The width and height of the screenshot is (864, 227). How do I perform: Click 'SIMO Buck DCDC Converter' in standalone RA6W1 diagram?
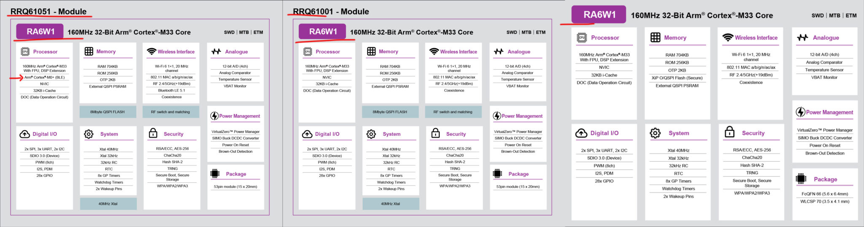[x=825, y=138]
